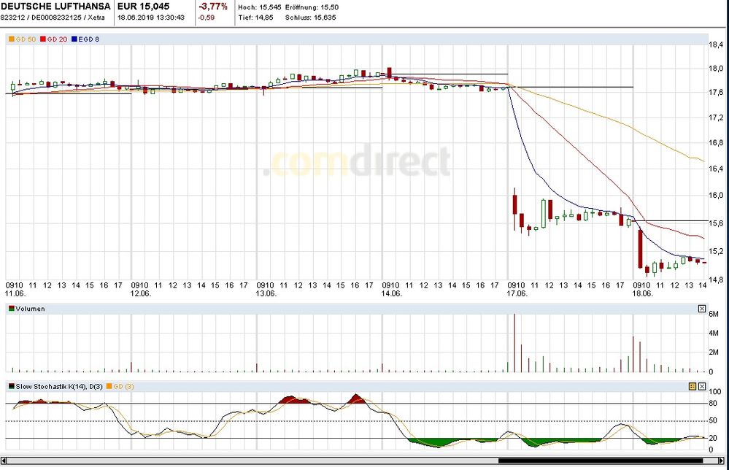The height and width of the screenshot is (470, 729).
Task: Click the Eröffnung: 15,50 value
Action: click(312, 7)
